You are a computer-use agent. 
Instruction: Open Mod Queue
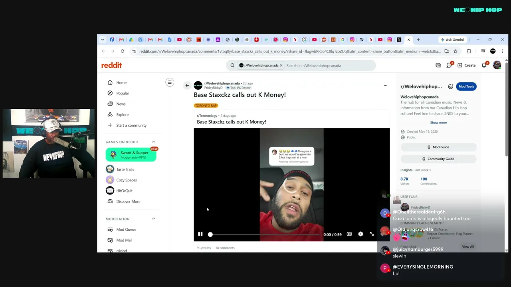(126, 230)
